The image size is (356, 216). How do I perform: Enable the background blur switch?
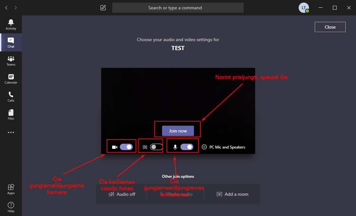[156, 147]
